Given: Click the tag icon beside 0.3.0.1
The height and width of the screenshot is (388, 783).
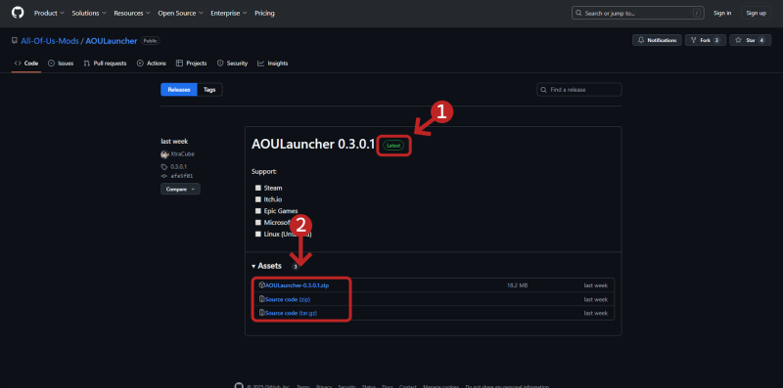Looking at the screenshot, I should pyautogui.click(x=163, y=167).
